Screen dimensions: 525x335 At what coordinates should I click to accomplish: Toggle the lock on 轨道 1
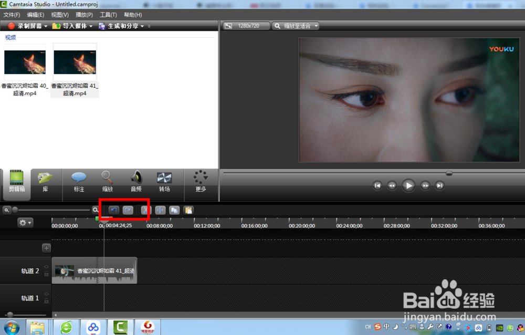pyautogui.click(x=47, y=301)
